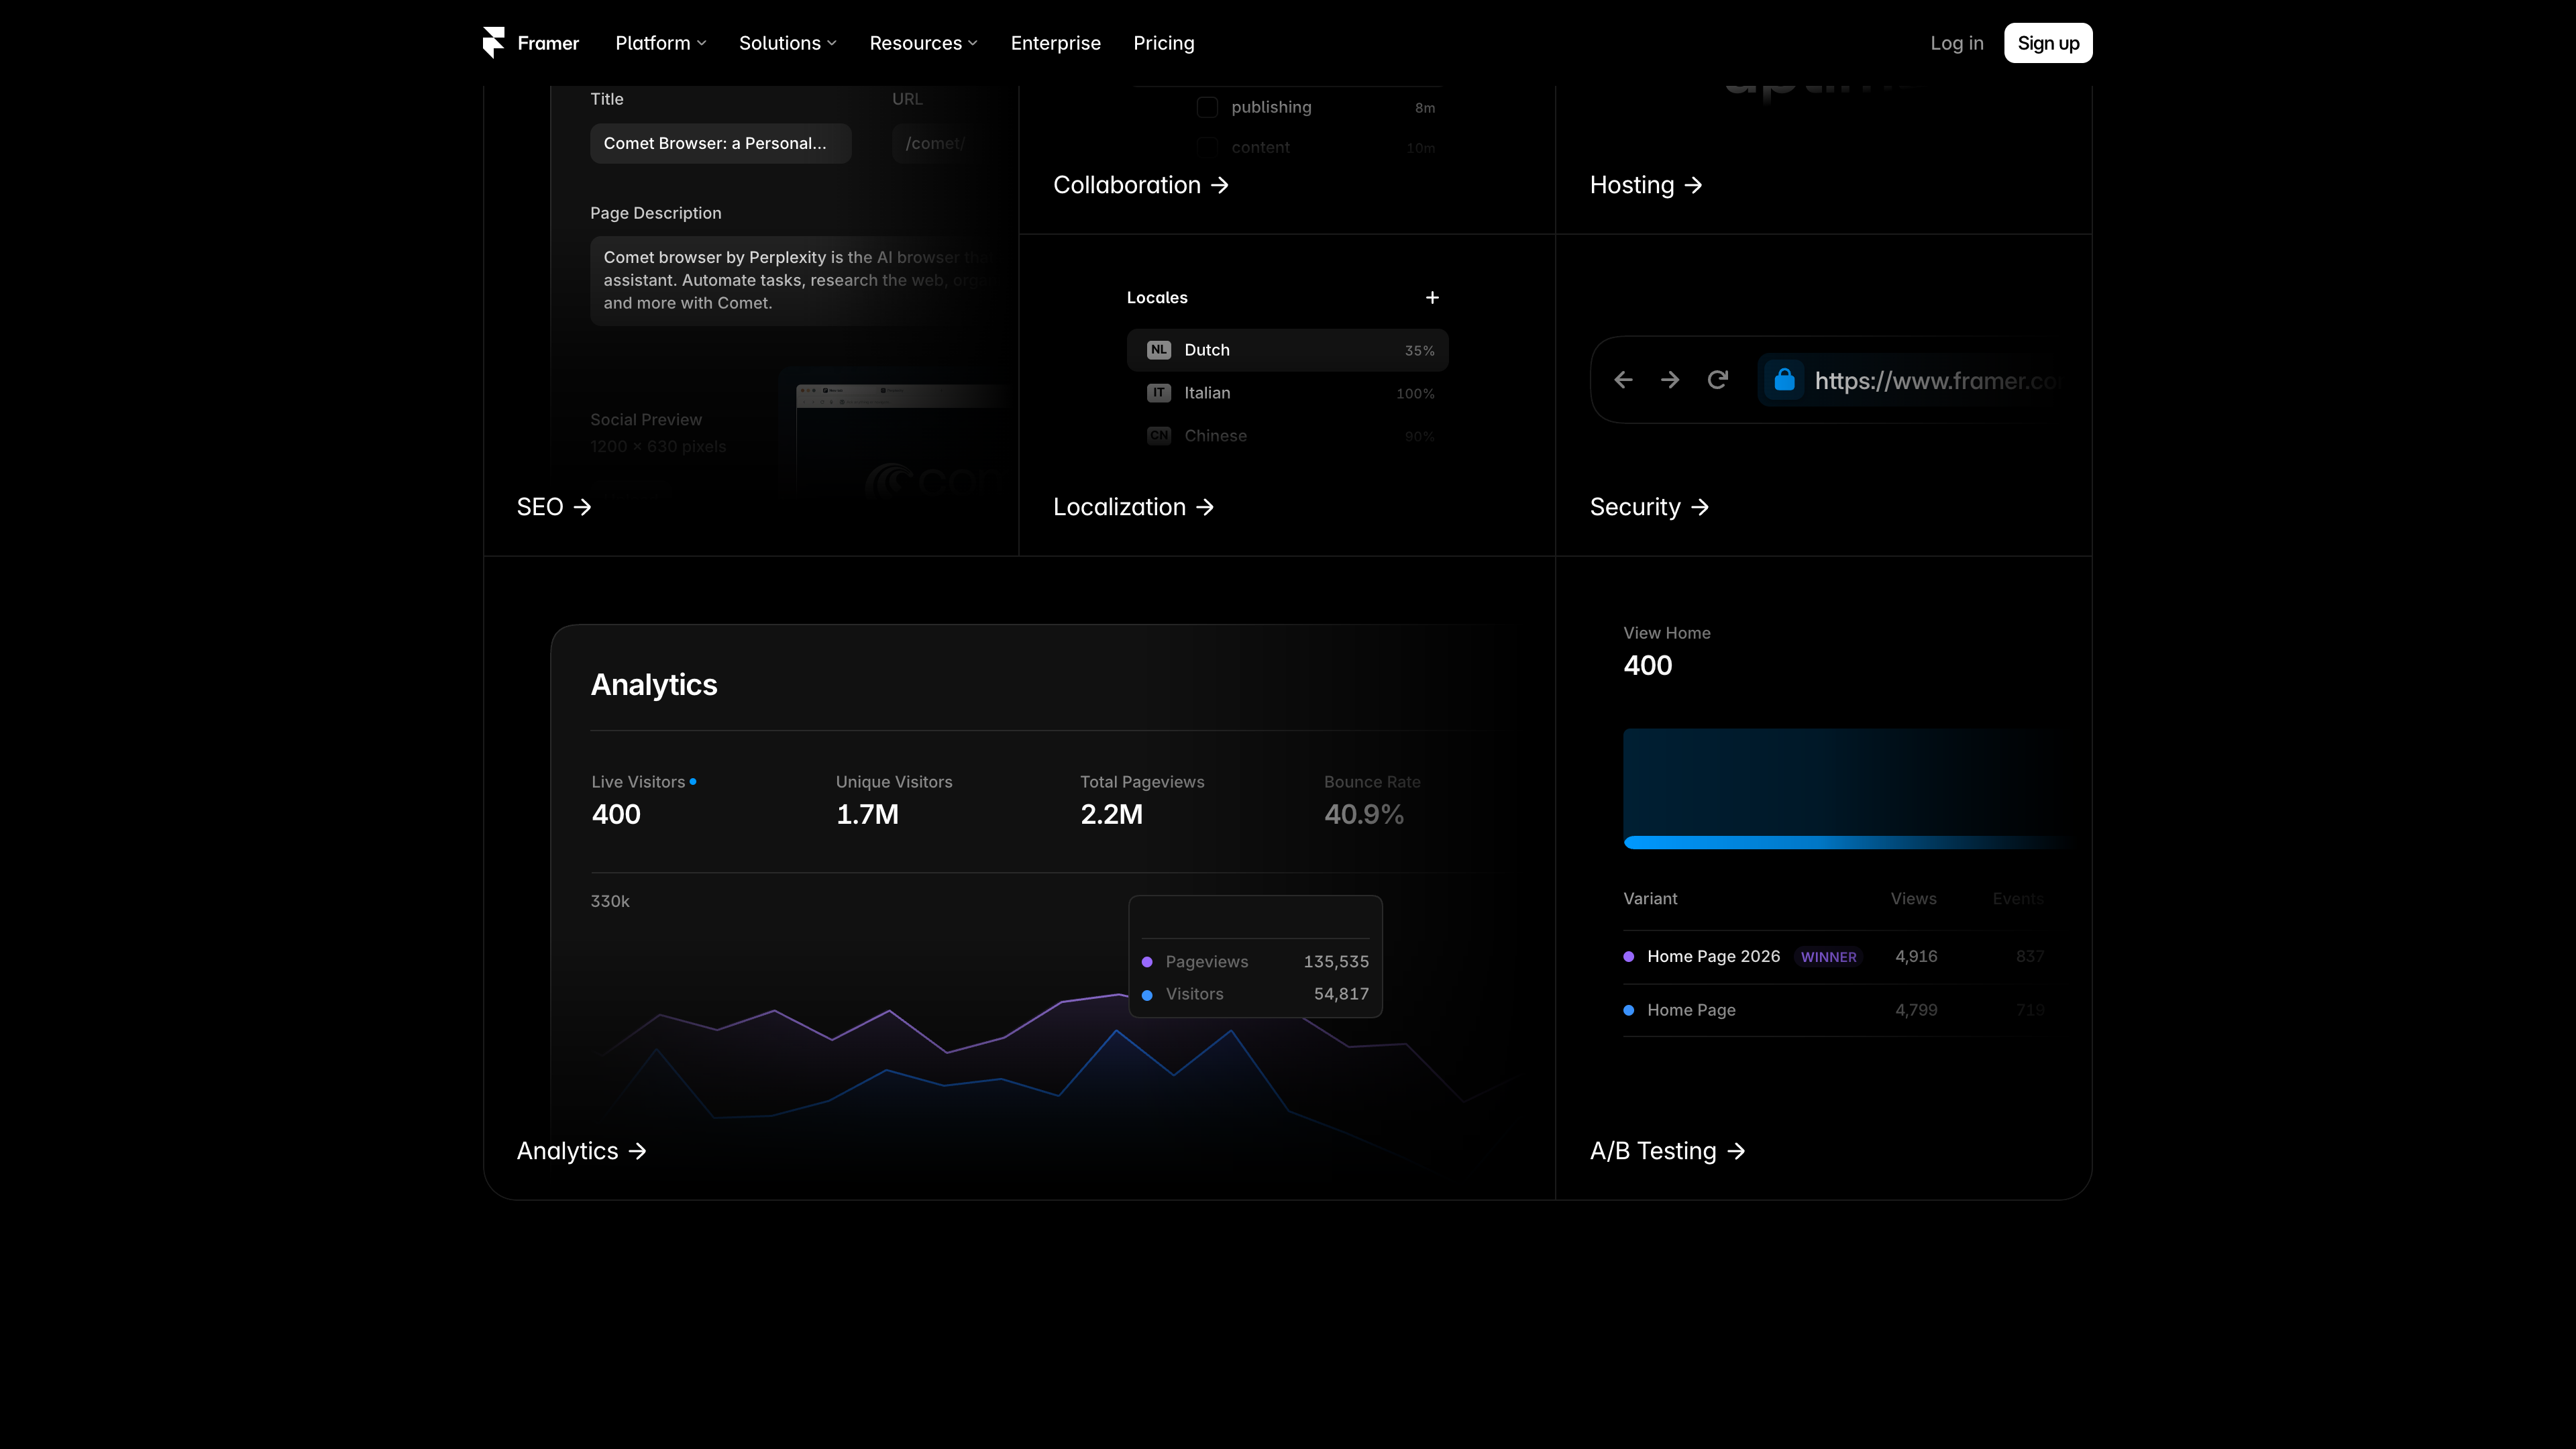Click the Live Visitors 400 value
The height and width of the screenshot is (1449, 2576).
(616, 814)
